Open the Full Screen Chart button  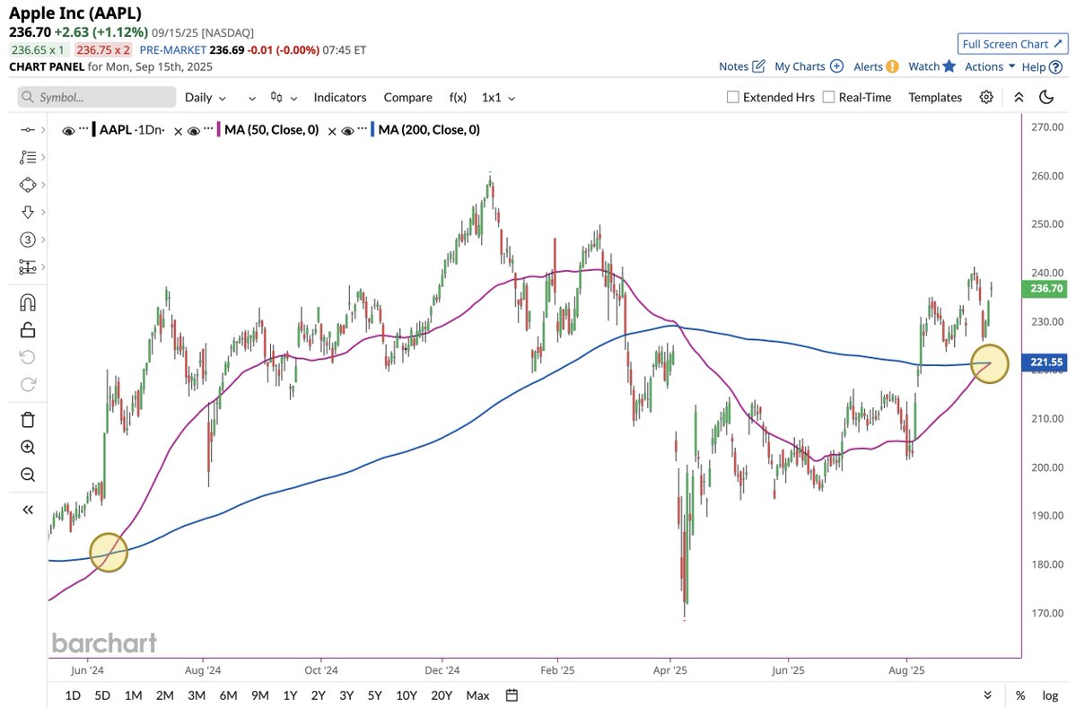tap(1013, 44)
